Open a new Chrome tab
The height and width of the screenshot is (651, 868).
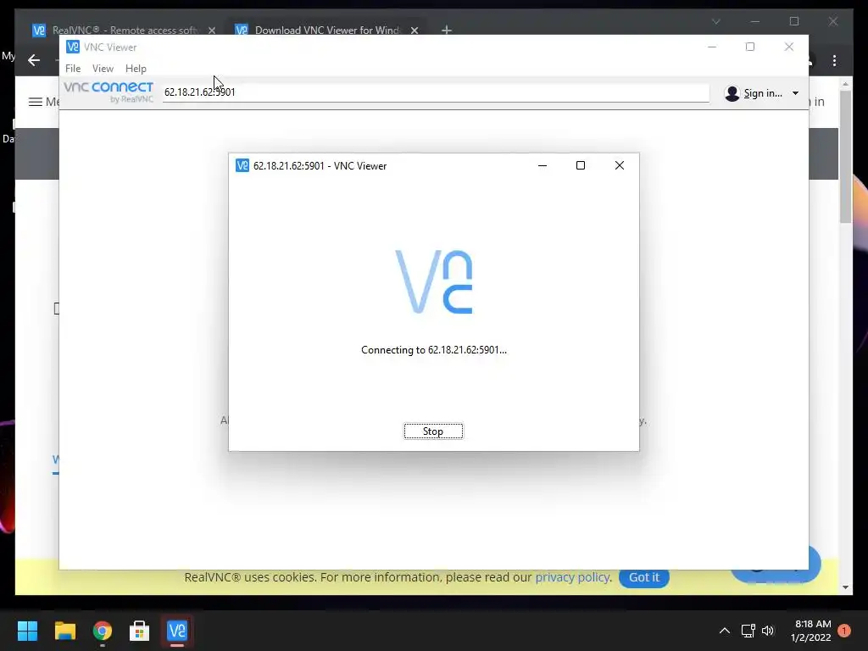coord(446,30)
